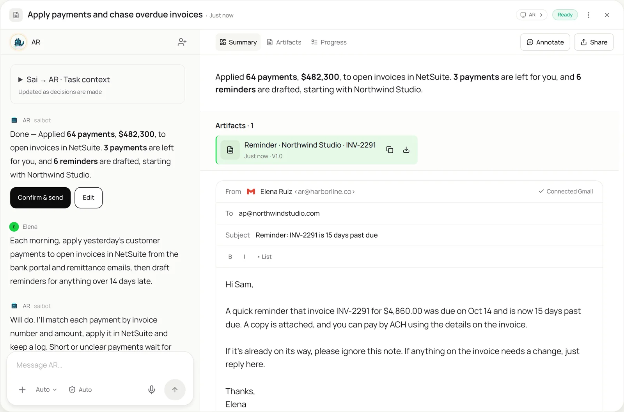The width and height of the screenshot is (624, 412).
Task: Open the AR workspace chip at top right
Action: [532, 15]
